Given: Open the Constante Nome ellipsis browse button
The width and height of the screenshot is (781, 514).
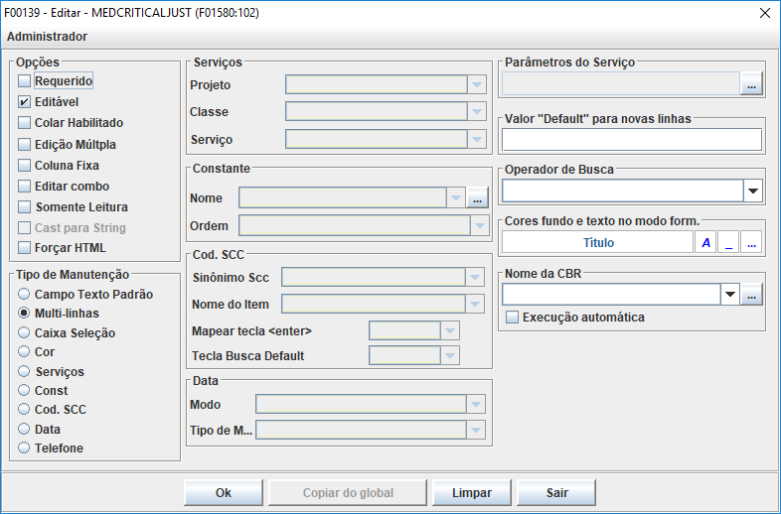Looking at the screenshot, I should click(478, 198).
